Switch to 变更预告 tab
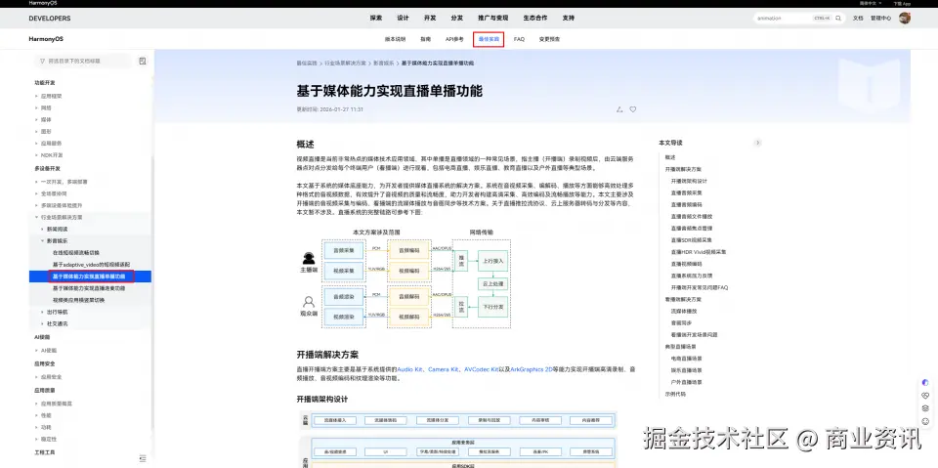Screen dimensions: 938x468 (x=550, y=39)
